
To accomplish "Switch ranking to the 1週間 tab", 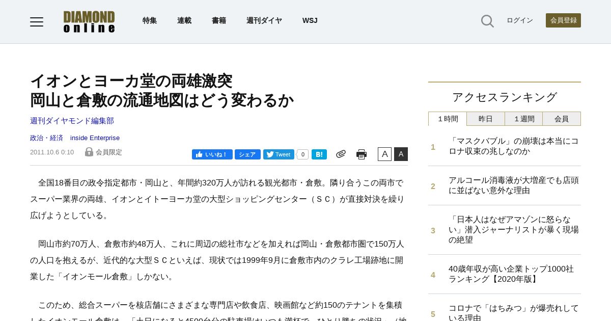I will (x=524, y=119).
